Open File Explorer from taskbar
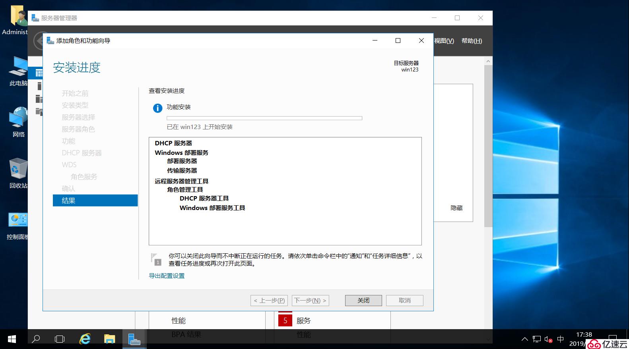 click(109, 339)
